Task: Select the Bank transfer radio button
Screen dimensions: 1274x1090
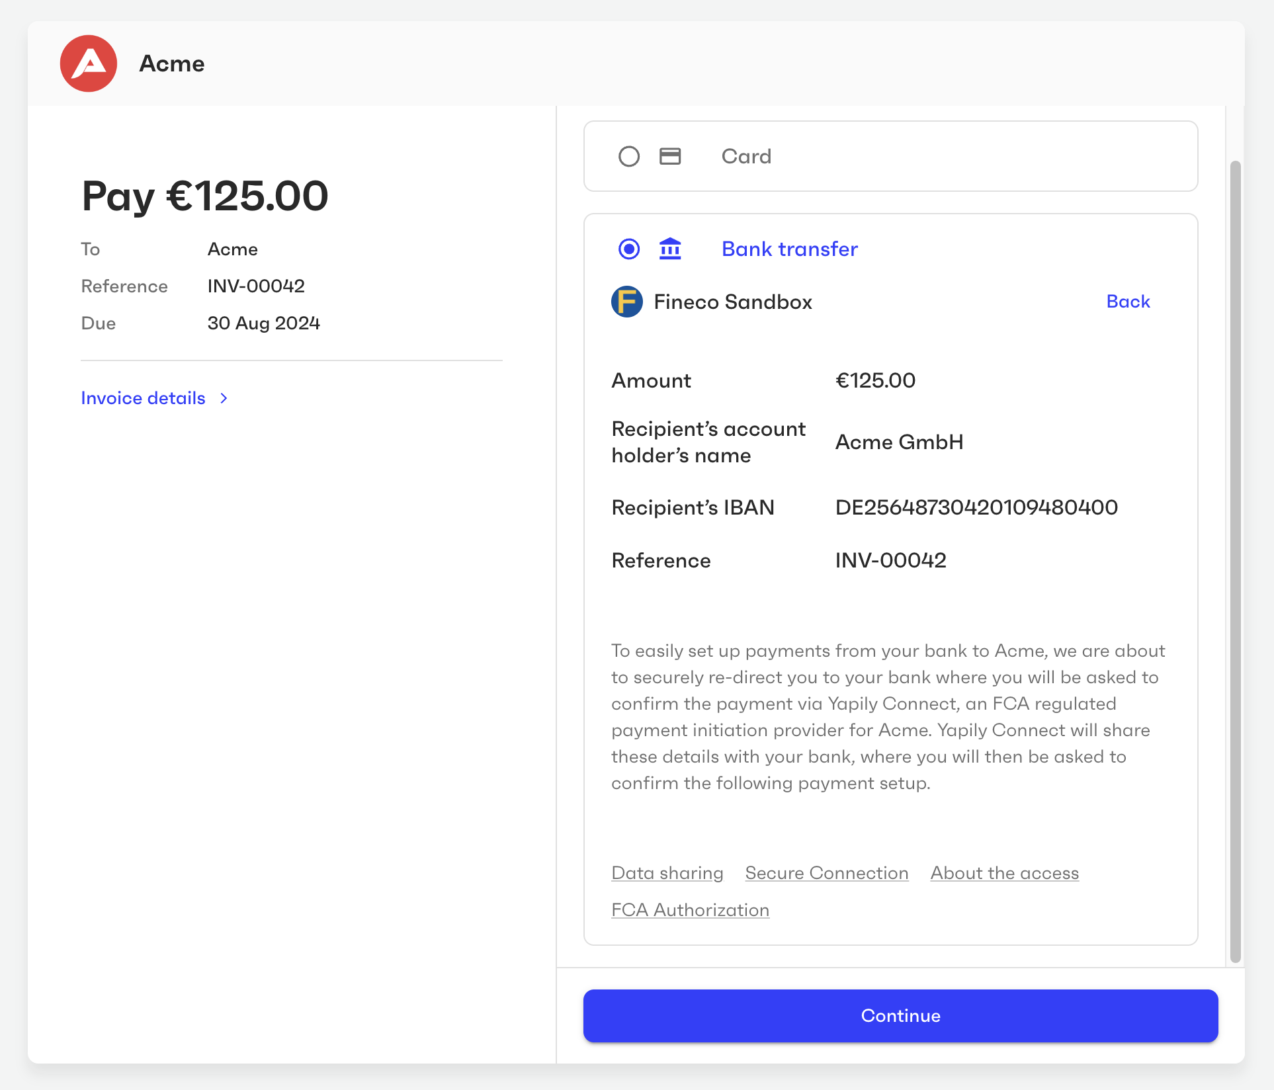Action: click(x=628, y=248)
